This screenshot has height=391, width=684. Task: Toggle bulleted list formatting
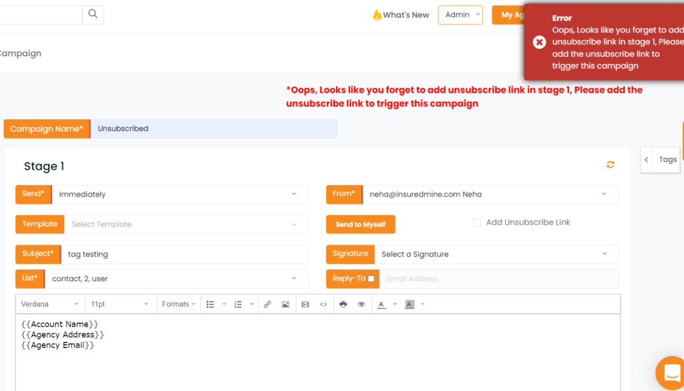[211, 304]
